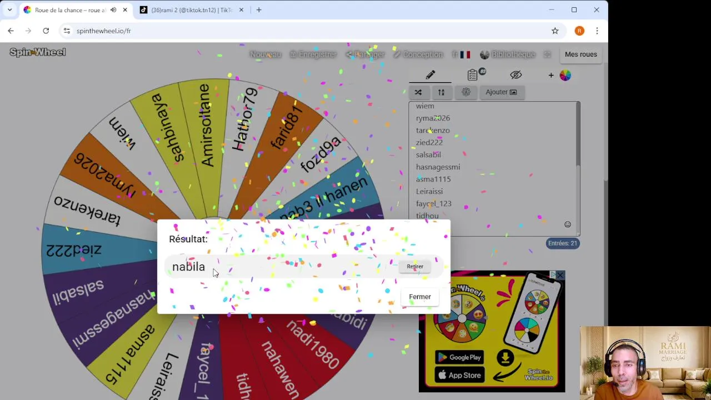
Task: Click the Retirer button for nabila
Action: click(415, 267)
